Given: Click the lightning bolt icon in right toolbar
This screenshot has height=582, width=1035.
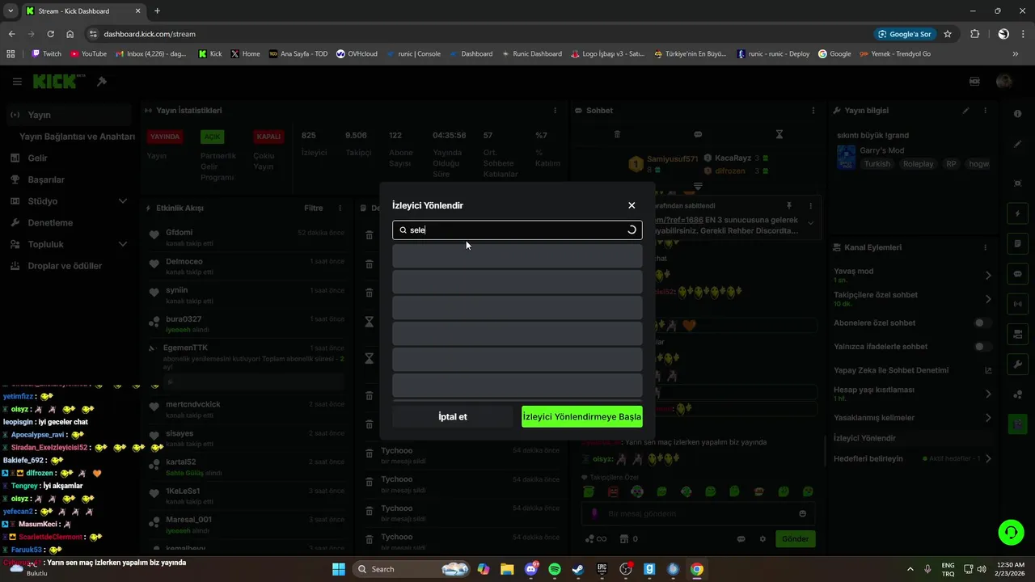Looking at the screenshot, I should click(1017, 214).
